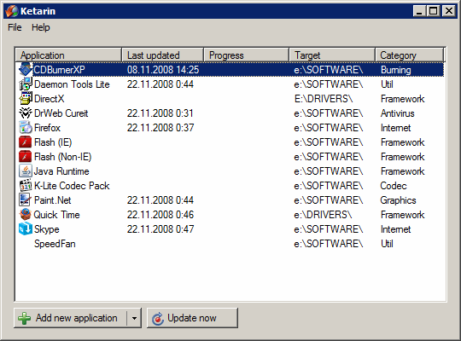Click the Daemon Tools Lite icon

coord(26,84)
